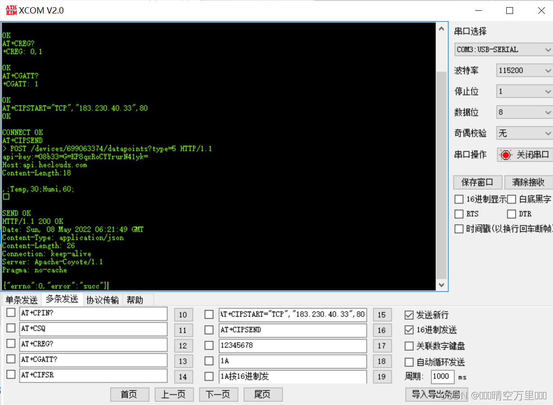Open the data bits dropdown showing 8
The width and height of the screenshot is (553, 405).
[x=524, y=112]
